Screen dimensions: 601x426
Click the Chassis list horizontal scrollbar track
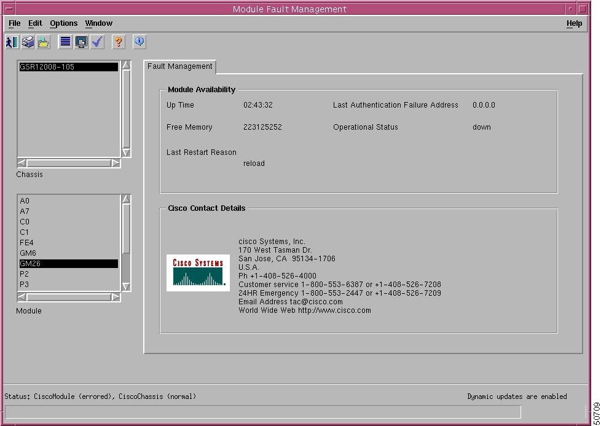click(69, 164)
